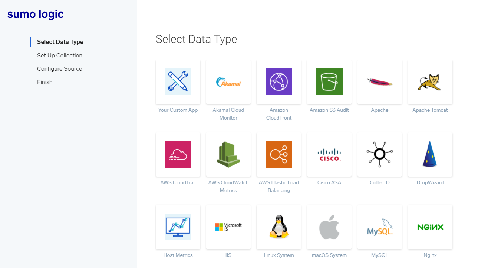The height and width of the screenshot is (268, 478).
Task: Select the Apache Tomcat cat icon
Action: click(x=430, y=82)
